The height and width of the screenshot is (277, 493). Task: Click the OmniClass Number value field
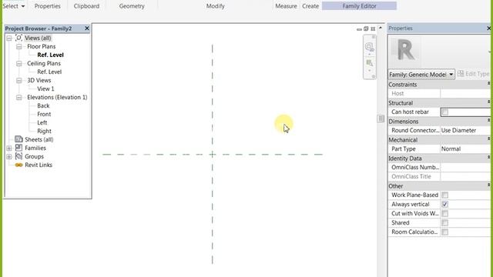click(465, 168)
